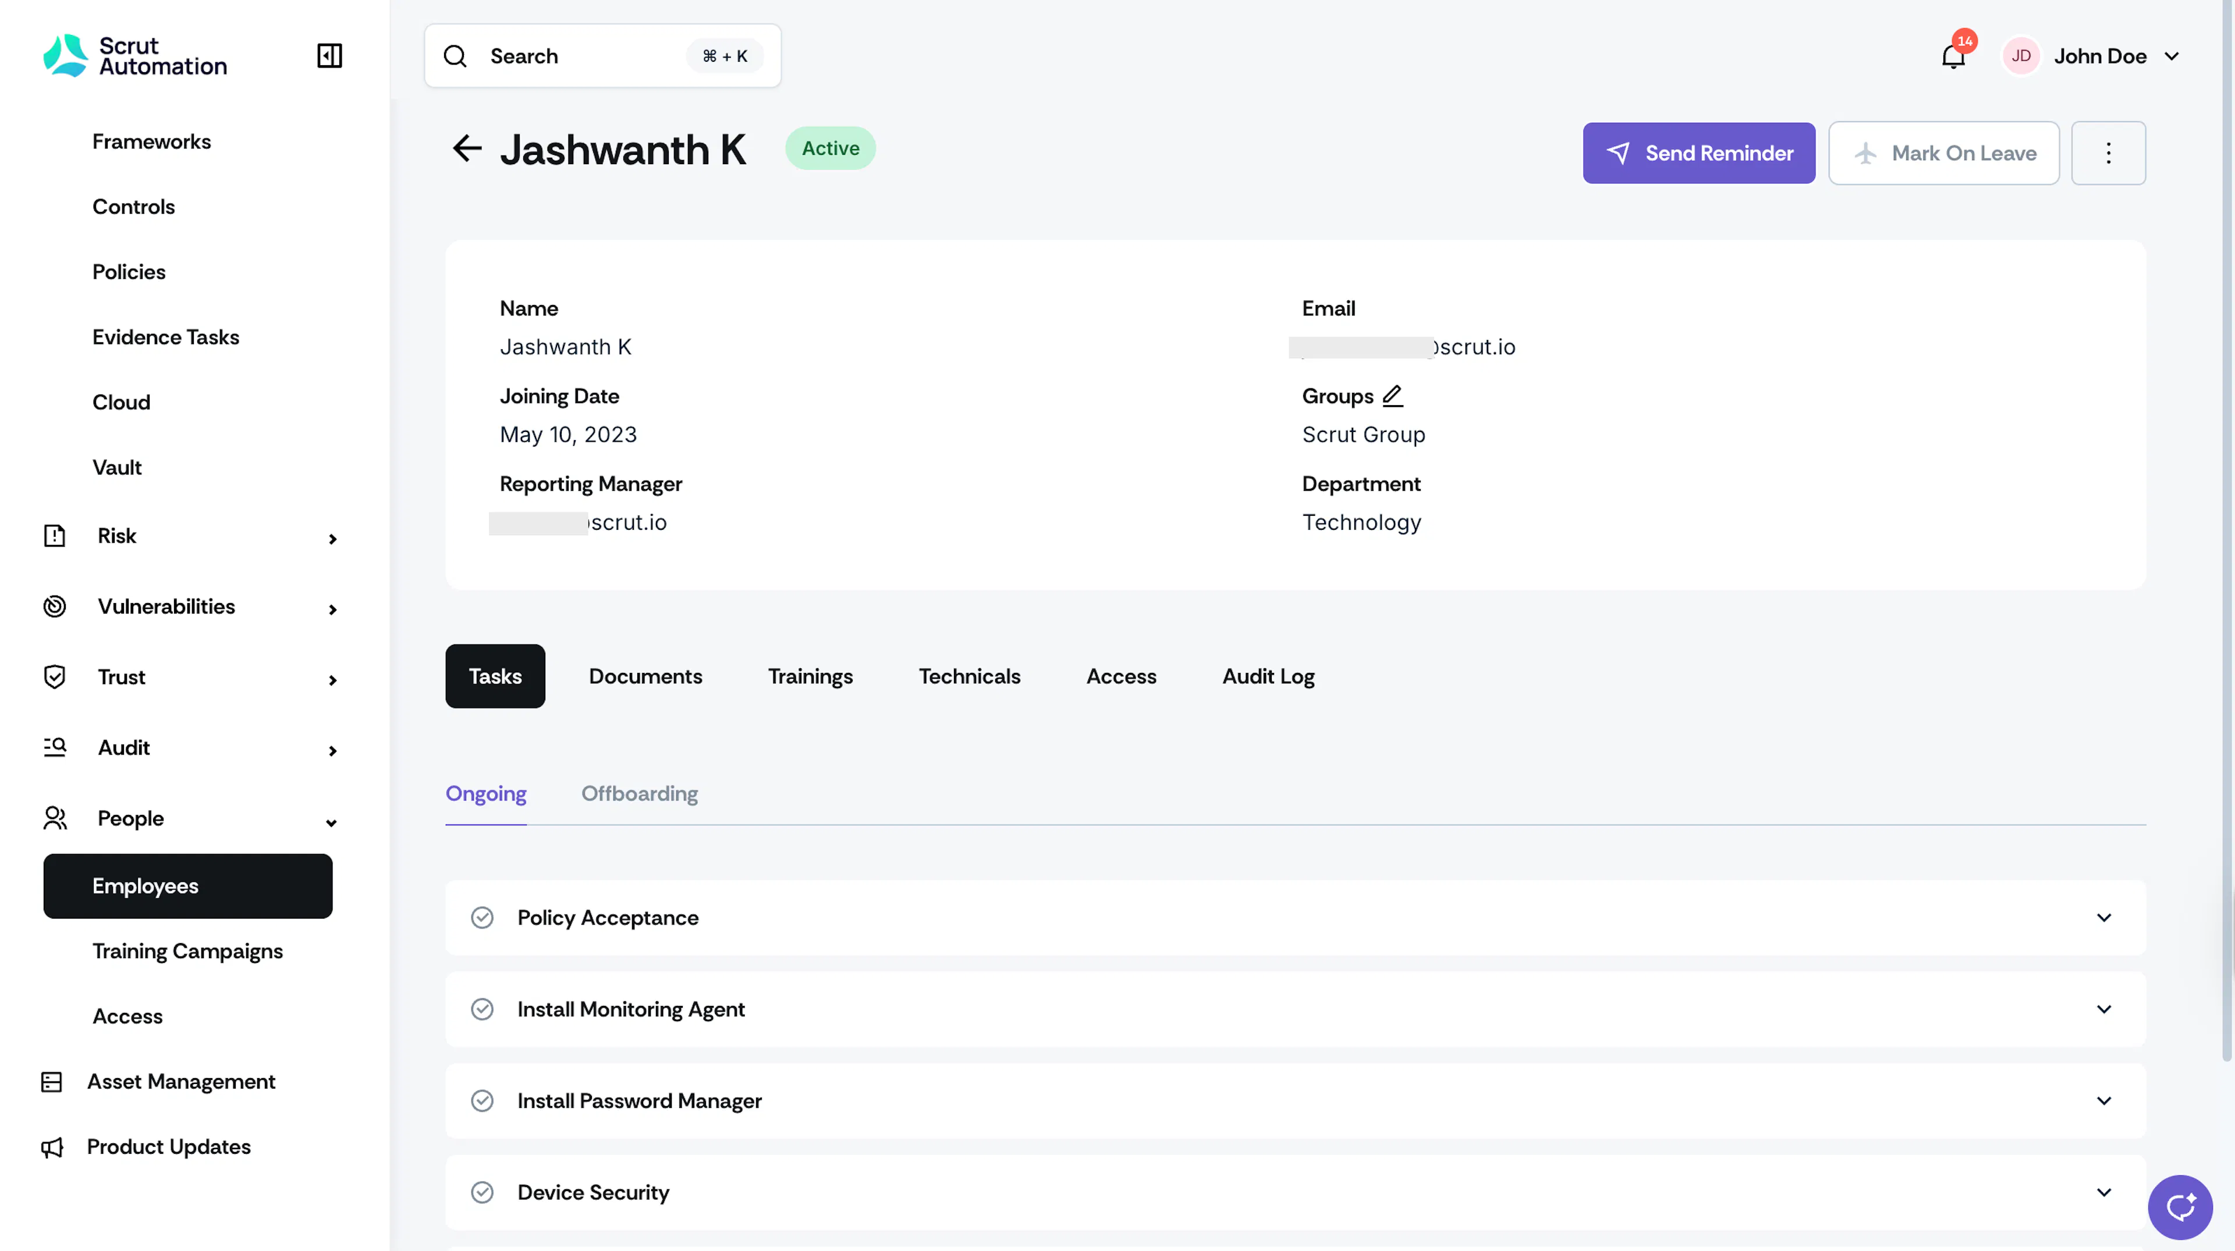Toggle the Policy Acceptance check circle
This screenshot has width=2235, height=1251.
click(x=483, y=918)
